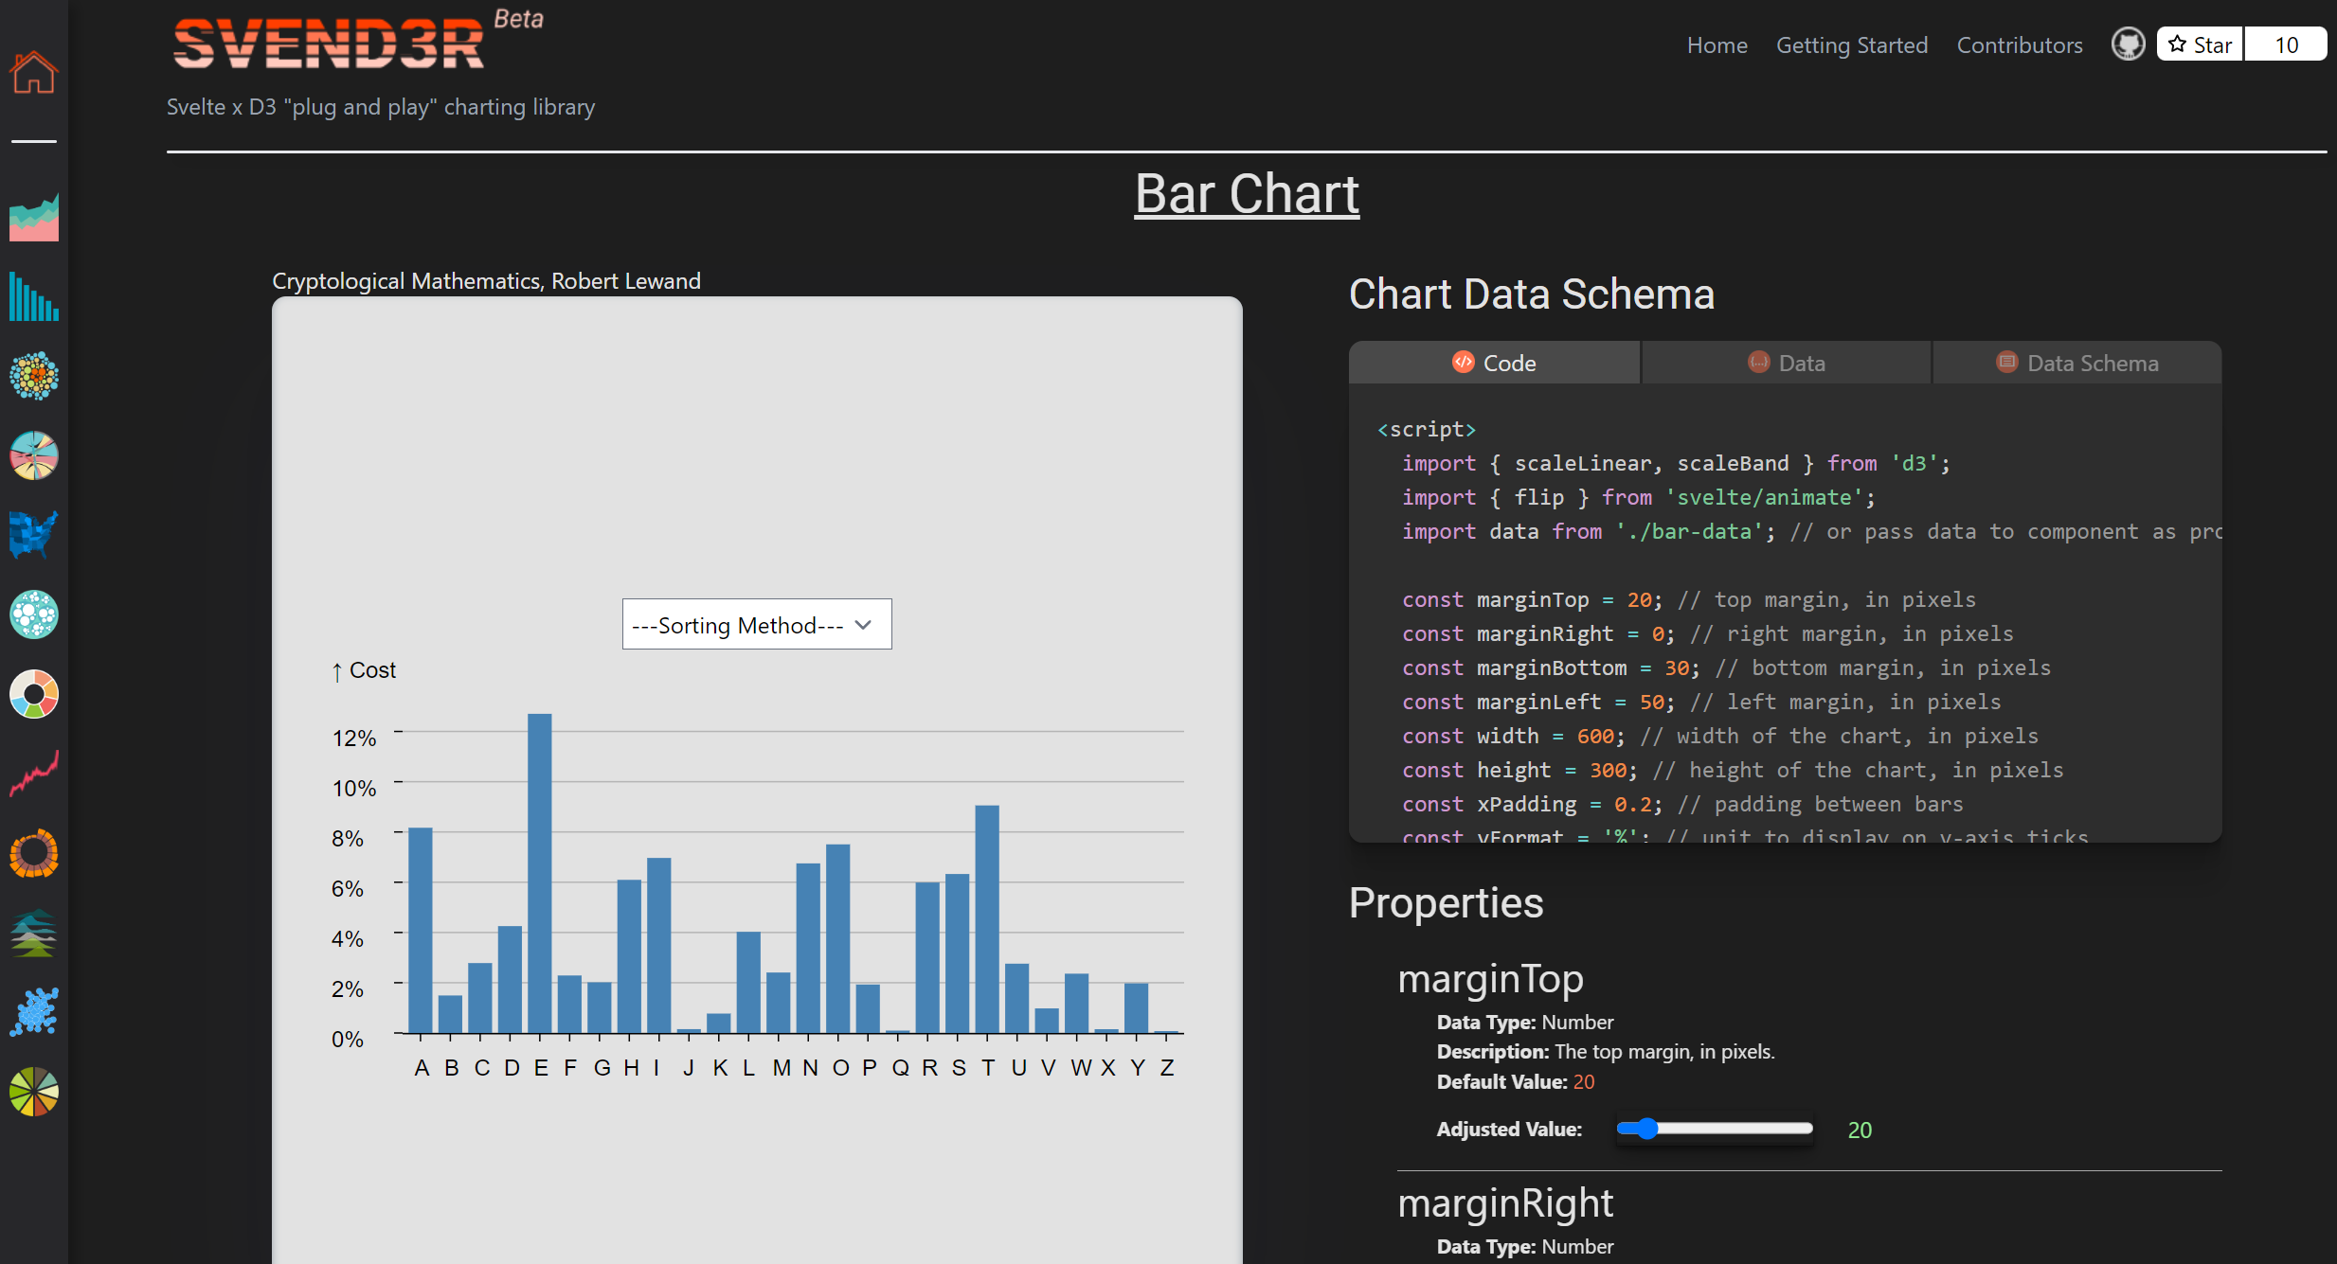Screen dimensions: 2337x1264
Task: Open the home icon in the sidebar
Action: coord(34,72)
